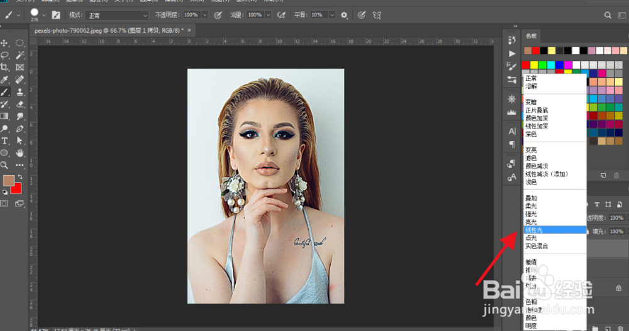Select the Pen tool

click(19, 129)
